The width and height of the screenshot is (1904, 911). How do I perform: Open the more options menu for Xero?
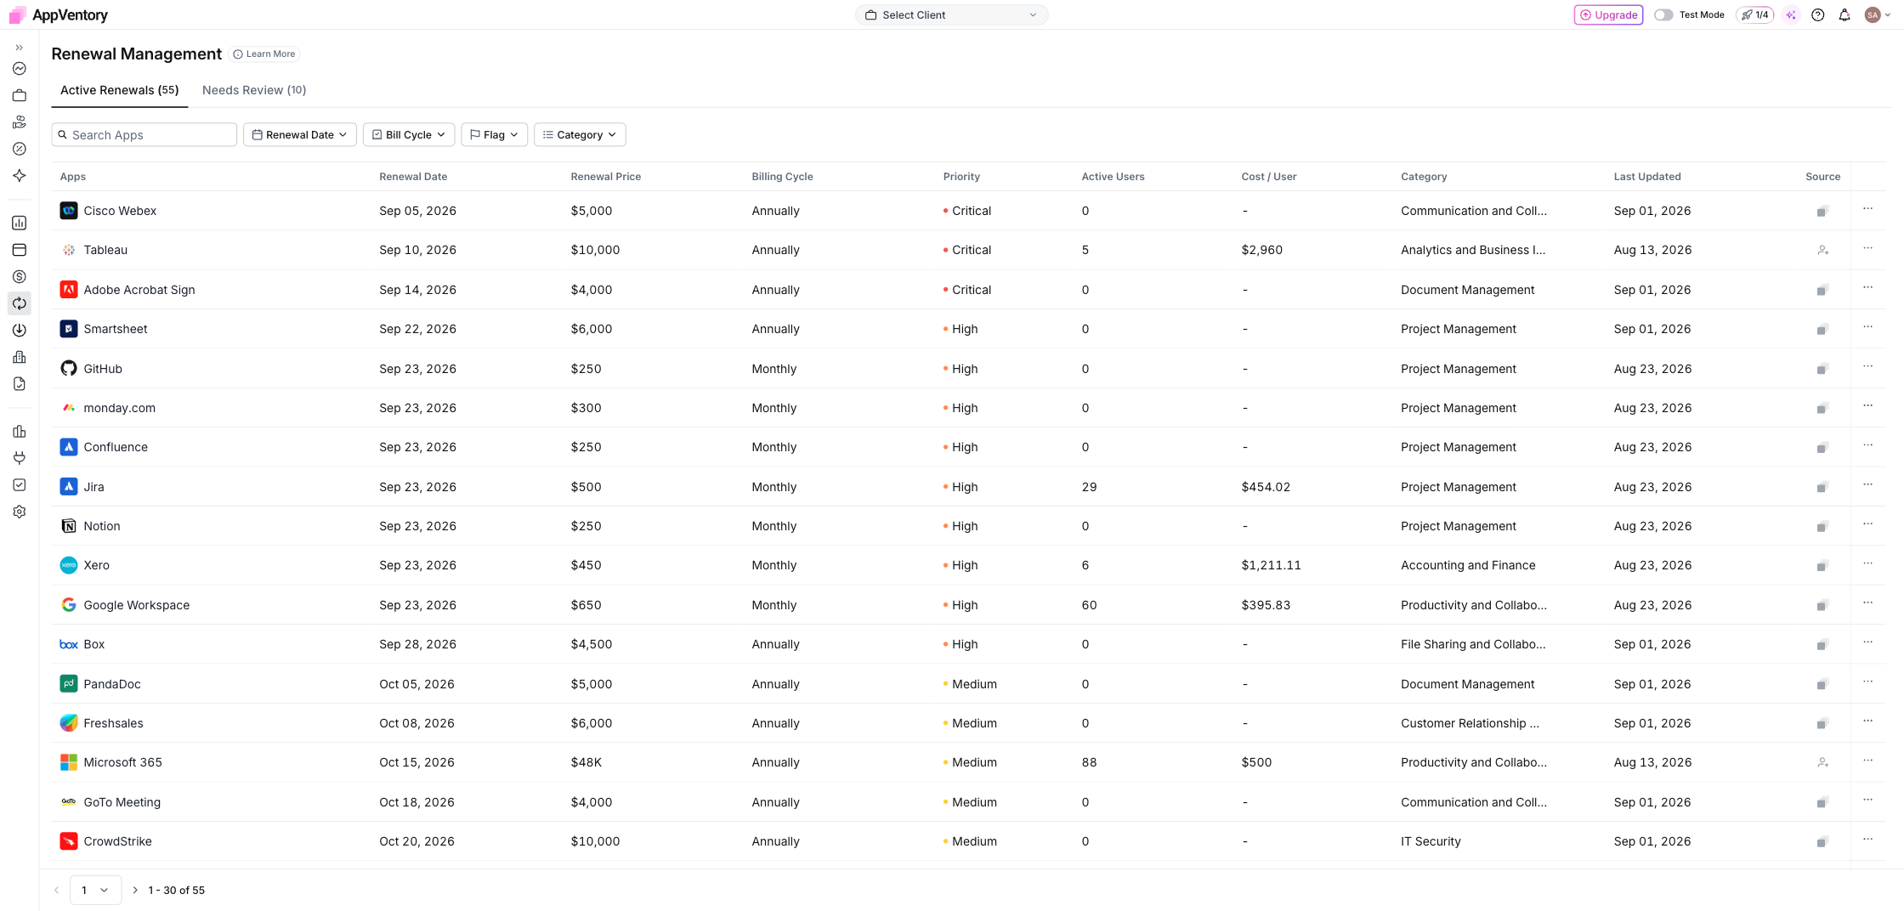tap(1867, 563)
